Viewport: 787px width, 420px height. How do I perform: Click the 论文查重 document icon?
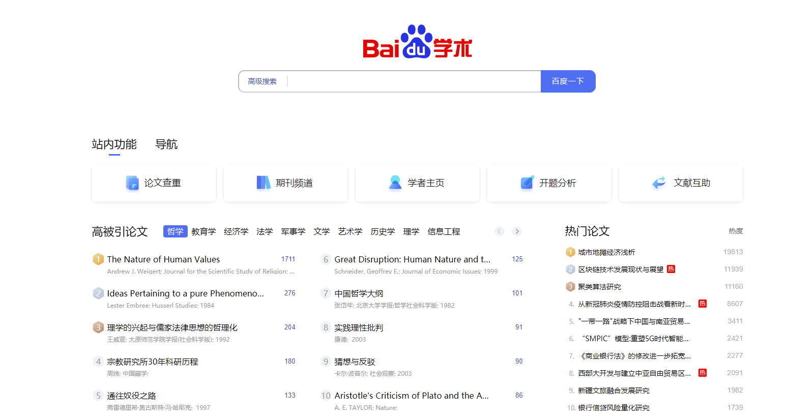(132, 183)
